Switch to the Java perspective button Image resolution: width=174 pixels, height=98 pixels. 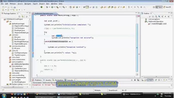pos(159,7)
